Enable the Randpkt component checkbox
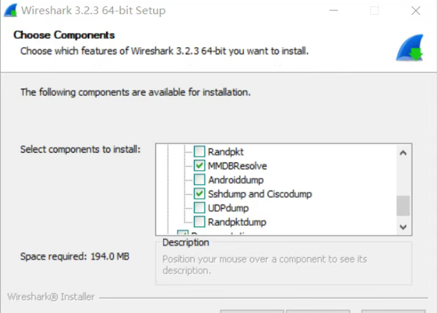This screenshot has width=437, height=313. (x=199, y=151)
